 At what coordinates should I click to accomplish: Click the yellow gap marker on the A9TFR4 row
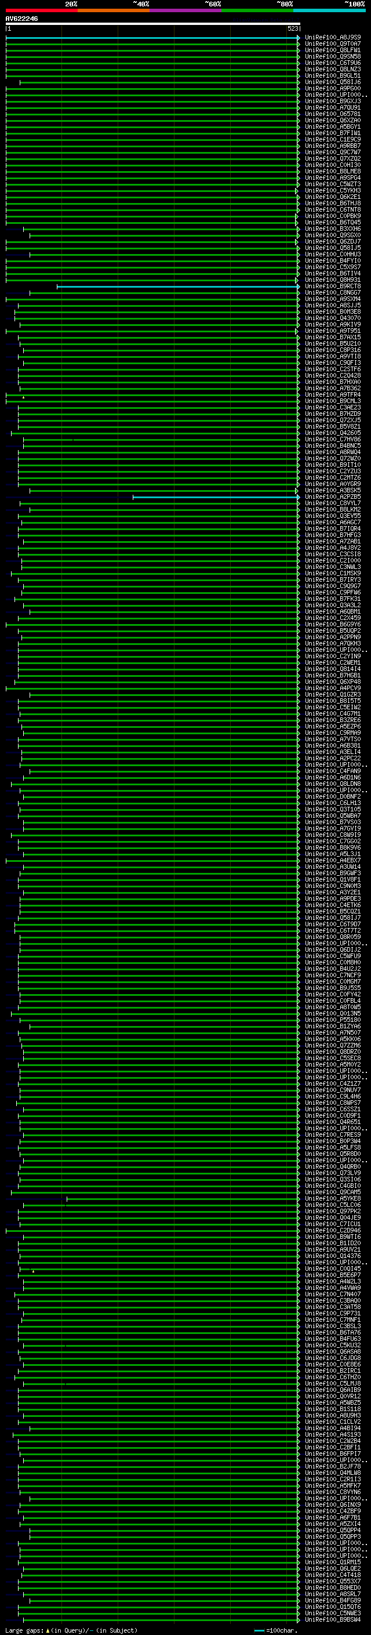click(x=23, y=397)
